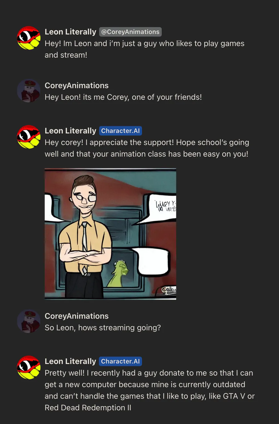Open the generated cartoon image of man
Viewport: 279px width, 424px height.
click(110, 234)
